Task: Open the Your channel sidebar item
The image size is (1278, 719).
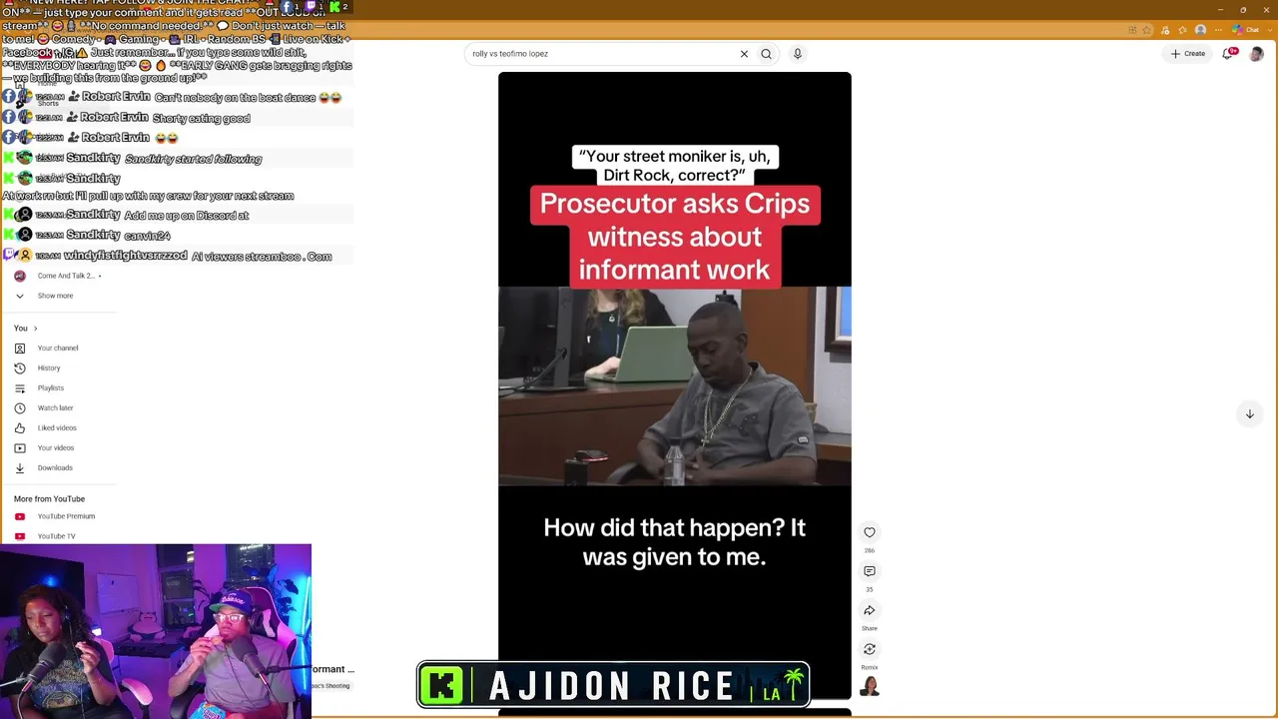Action: [58, 349]
